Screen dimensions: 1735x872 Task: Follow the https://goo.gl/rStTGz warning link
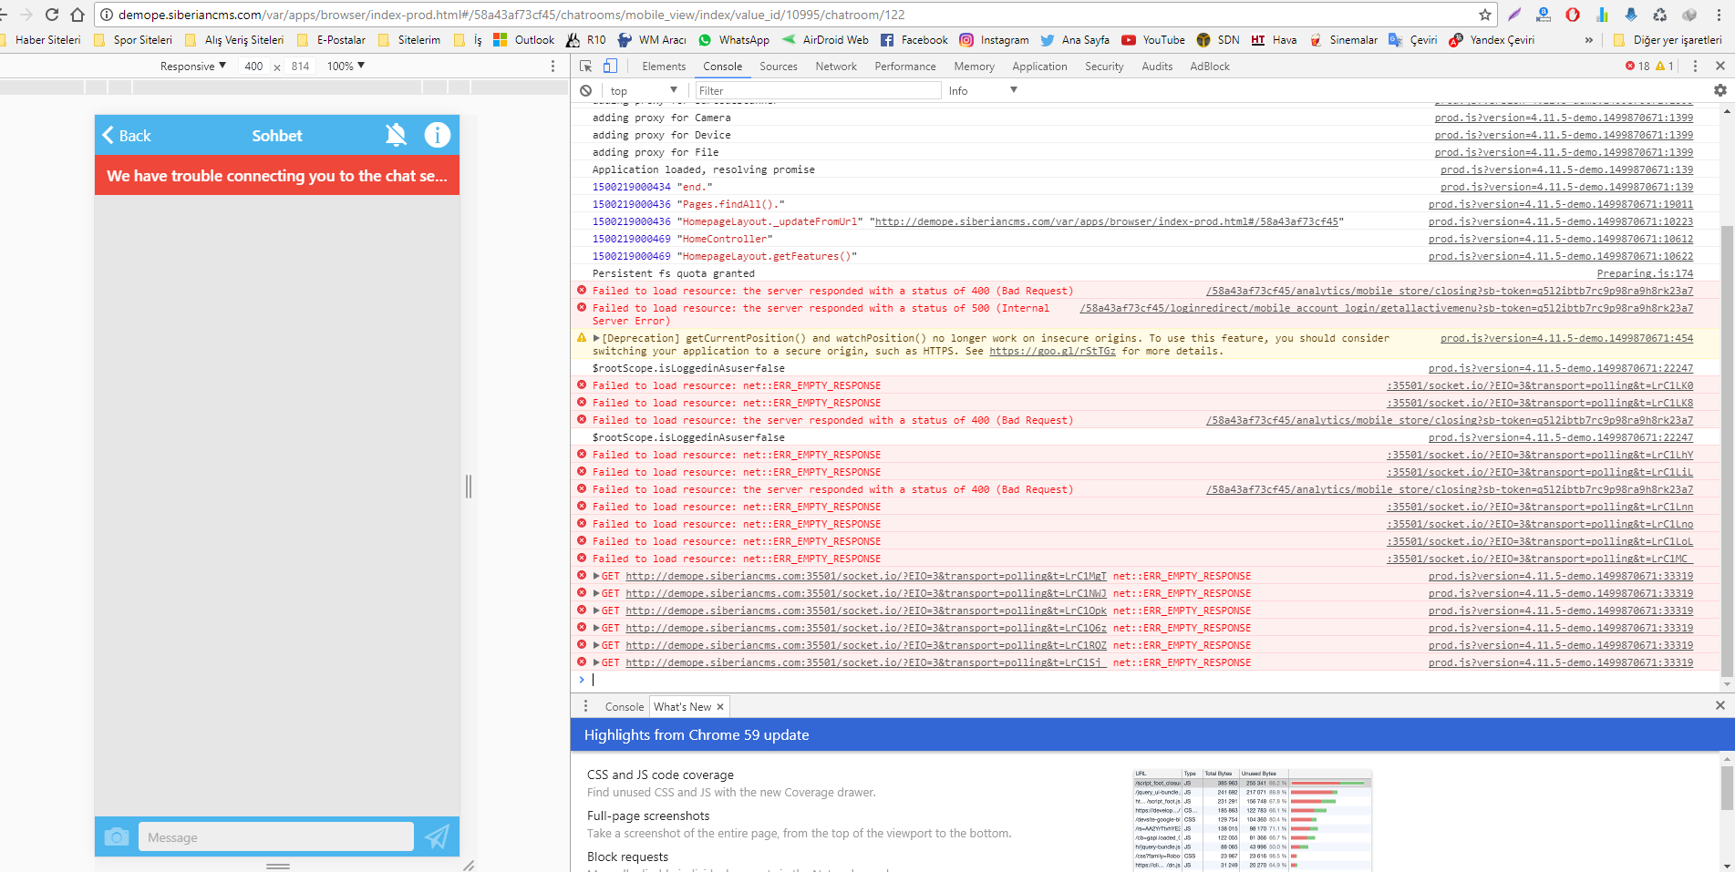(x=1050, y=351)
